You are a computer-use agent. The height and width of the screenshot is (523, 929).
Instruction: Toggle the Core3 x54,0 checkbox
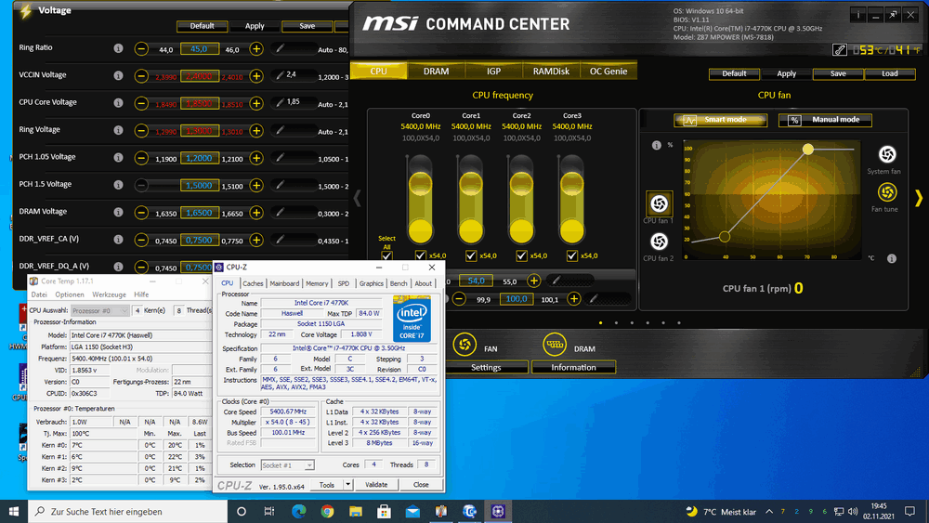click(571, 255)
